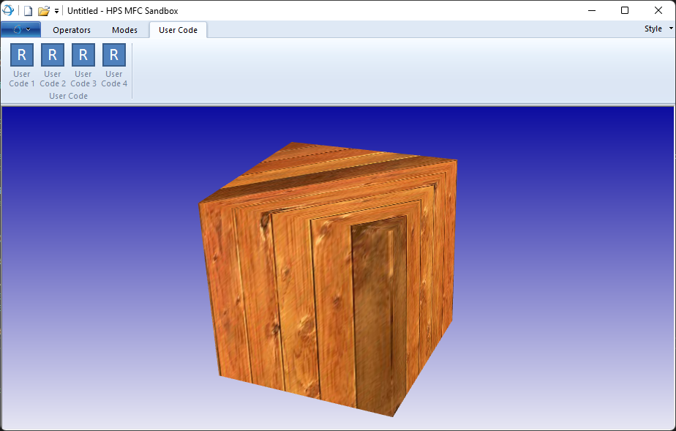Open the application menu chevron
The width and height of the screenshot is (676, 431).
tap(30, 29)
